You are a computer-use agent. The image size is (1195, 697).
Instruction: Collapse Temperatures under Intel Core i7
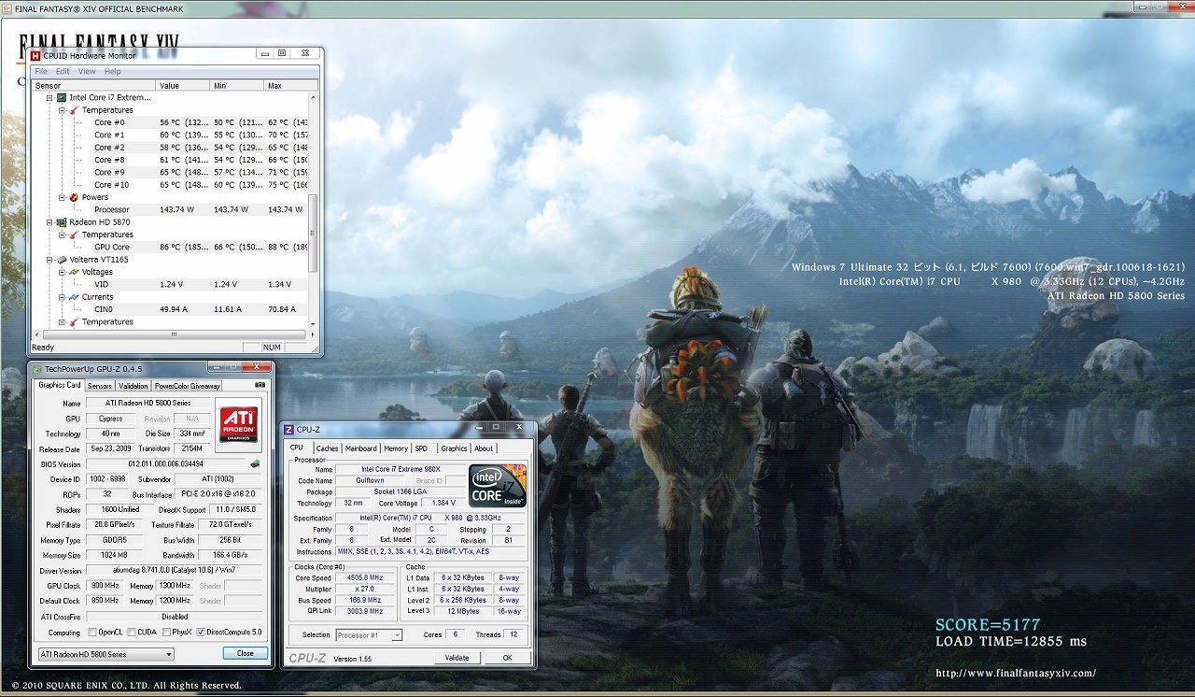(62, 110)
